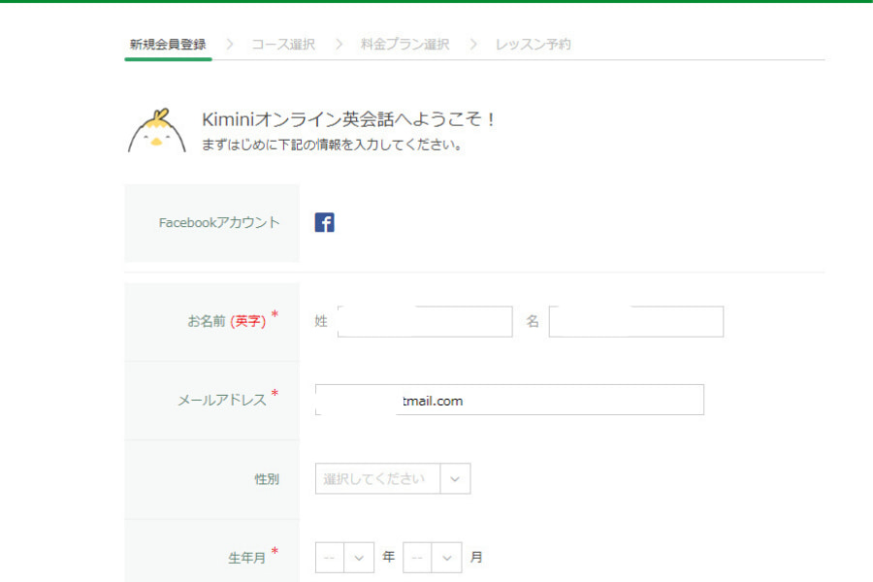Viewport: 873px width, 582px height.
Task: Click the まずはじめに下記の情報を入力してください text
Action: tap(332, 145)
